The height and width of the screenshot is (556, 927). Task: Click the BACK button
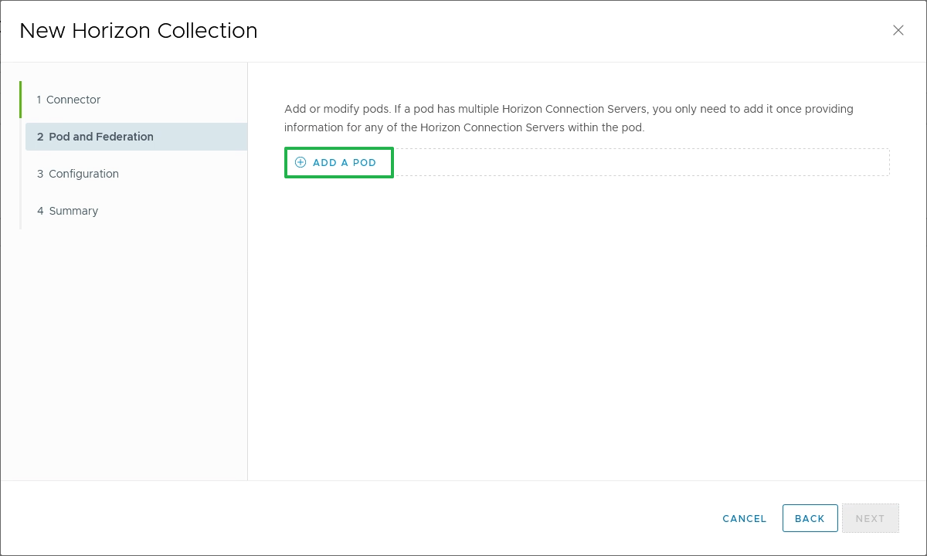click(x=810, y=519)
